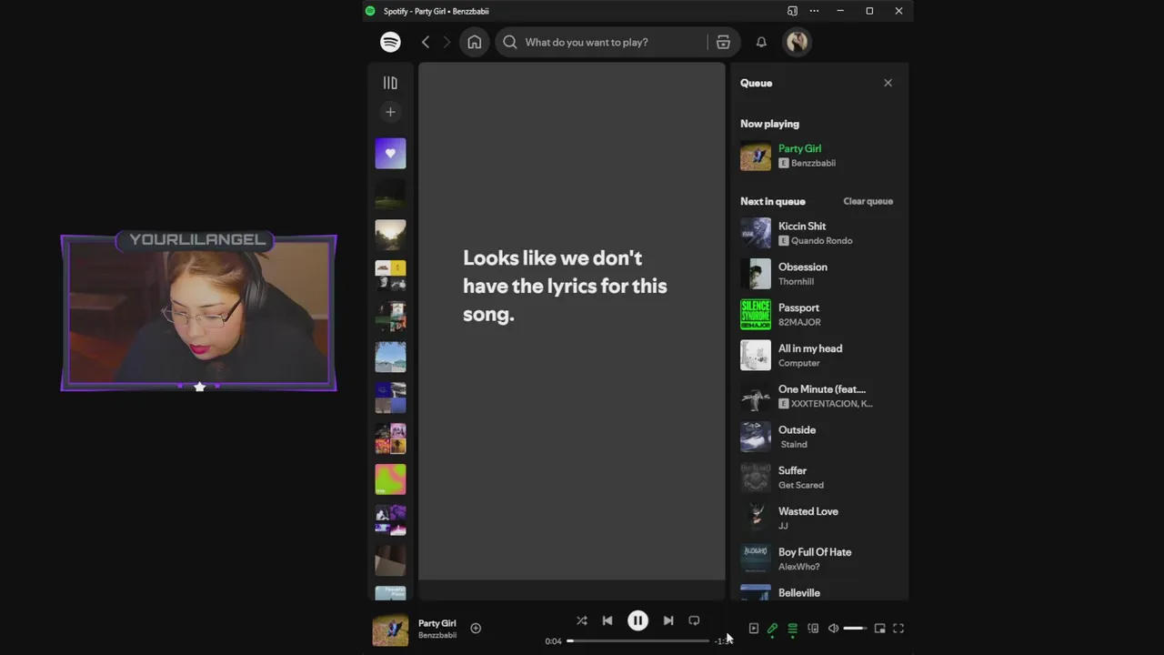Mute the volume speaker icon
Viewport: 1164px width, 655px height.
[x=833, y=628]
